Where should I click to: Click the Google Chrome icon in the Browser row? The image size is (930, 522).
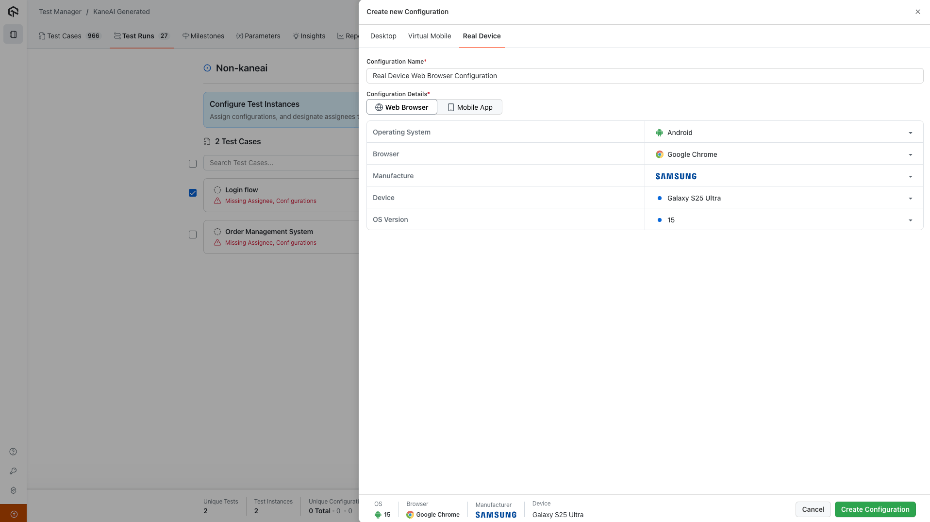pyautogui.click(x=660, y=154)
